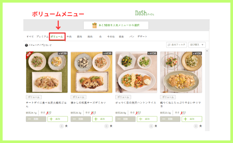Switch to the デザート tab
The height and width of the screenshot is (143, 233).
click(x=142, y=36)
